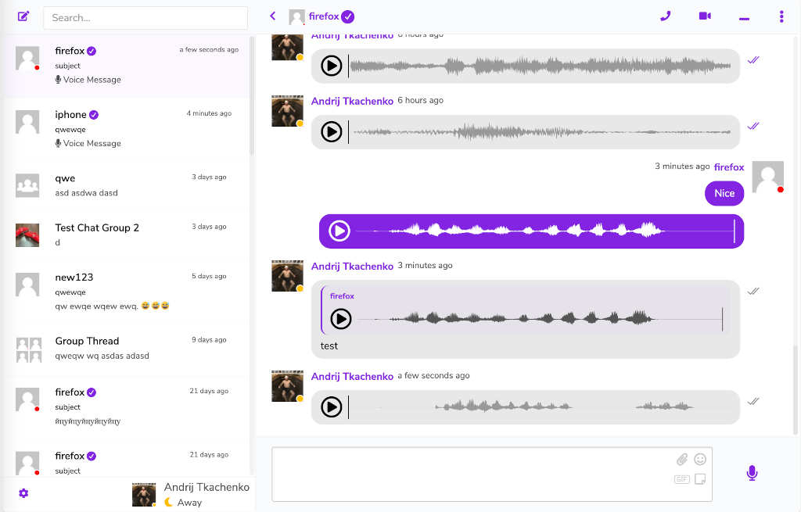Click the firefox title in chat header
This screenshot has height=512, width=801.
[324, 16]
